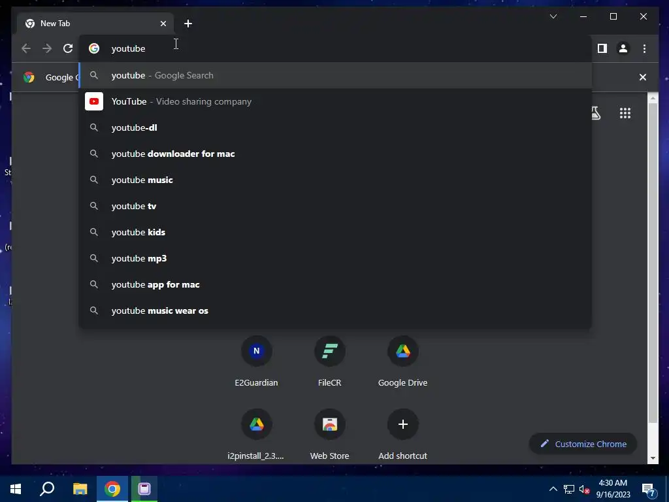Close the New Tab tab
669x502 pixels.
pyautogui.click(x=163, y=24)
